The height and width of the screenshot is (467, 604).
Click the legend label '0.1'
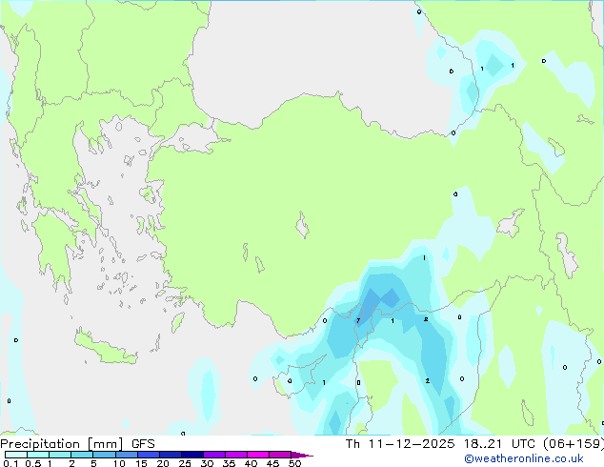[10, 463]
